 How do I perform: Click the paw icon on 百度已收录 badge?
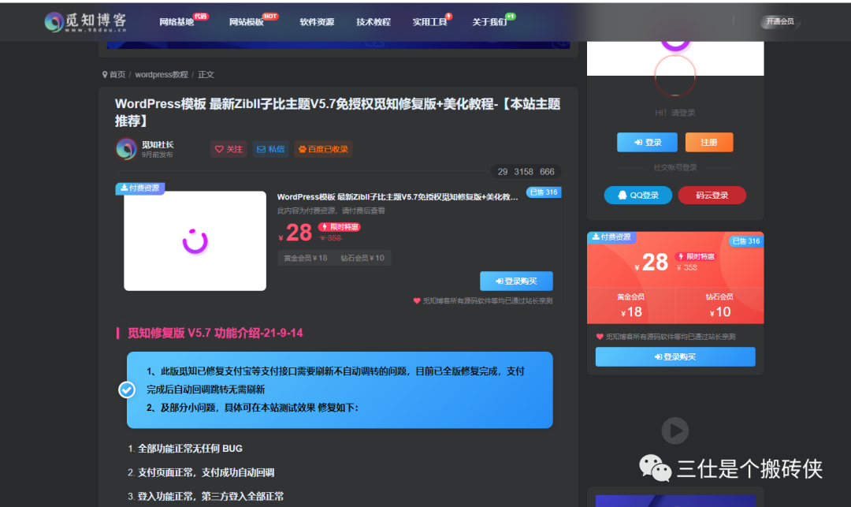pos(303,149)
